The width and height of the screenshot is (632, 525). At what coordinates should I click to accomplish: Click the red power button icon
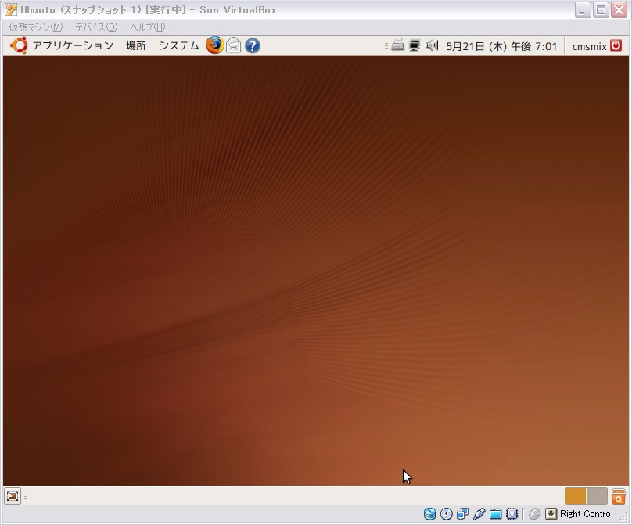pos(616,45)
